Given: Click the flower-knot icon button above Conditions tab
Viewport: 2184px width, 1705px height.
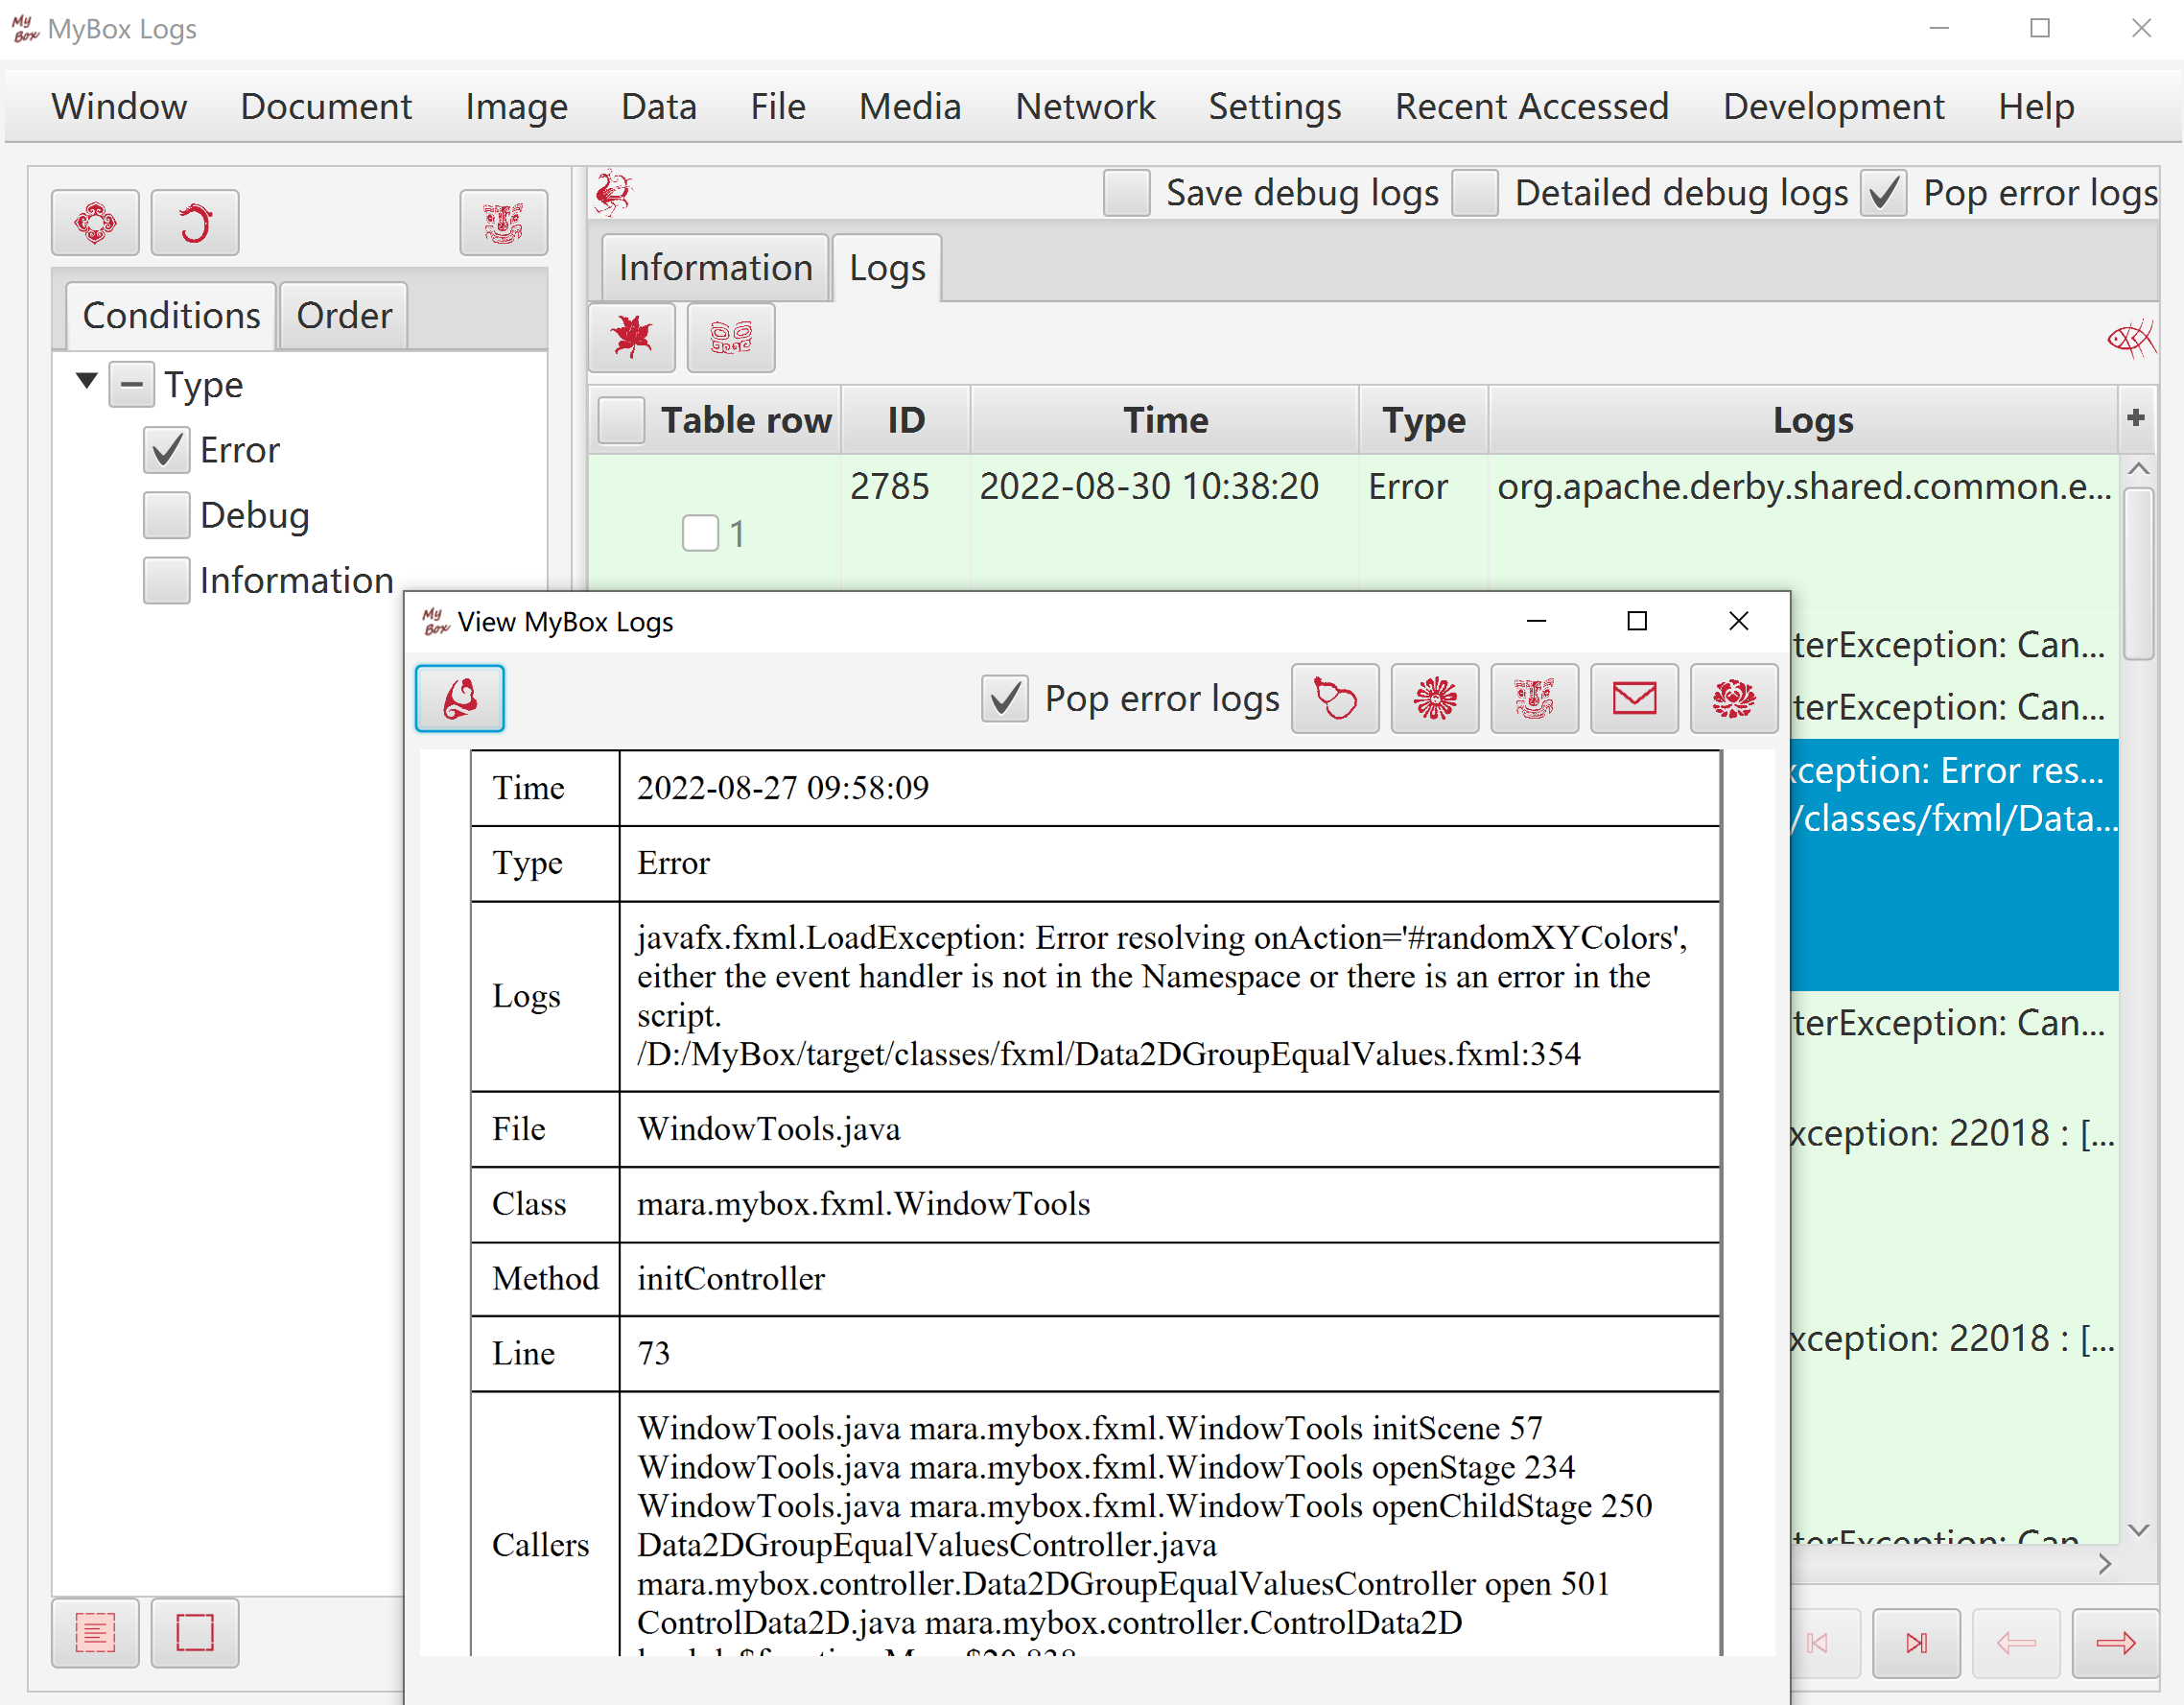Looking at the screenshot, I should 95,223.
